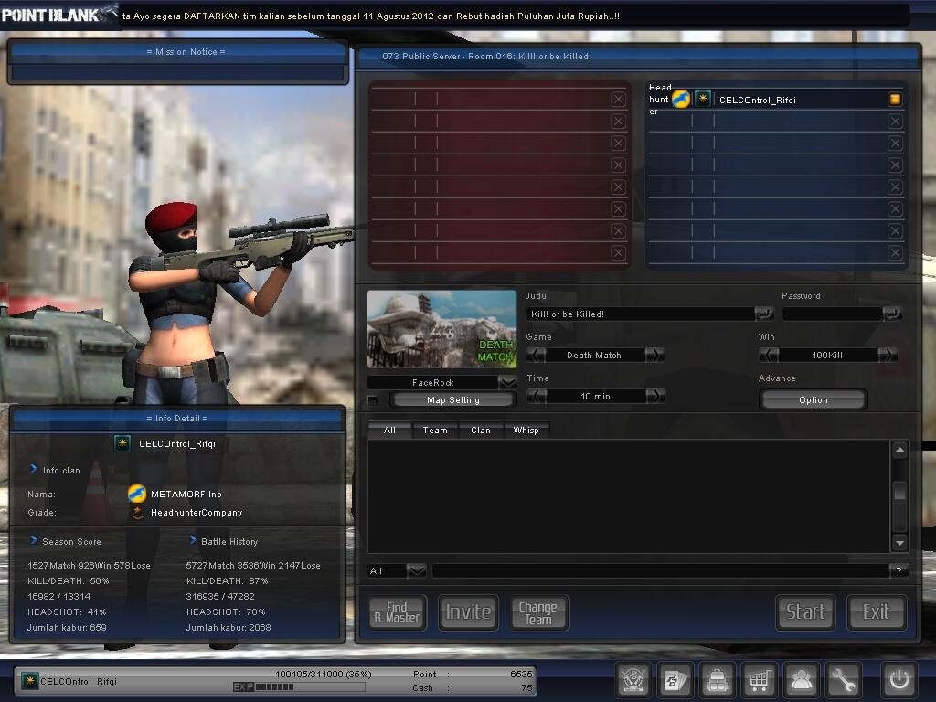Focus the Judul room title field
The width and height of the screenshot is (936, 702).
641,314
